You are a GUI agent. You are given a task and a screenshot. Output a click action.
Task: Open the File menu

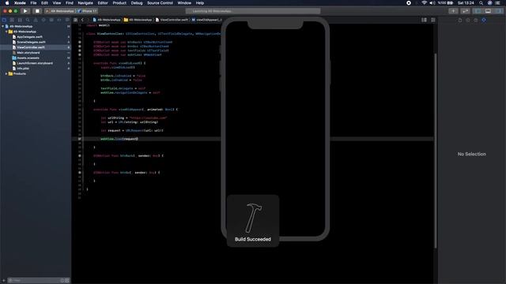point(33,3)
